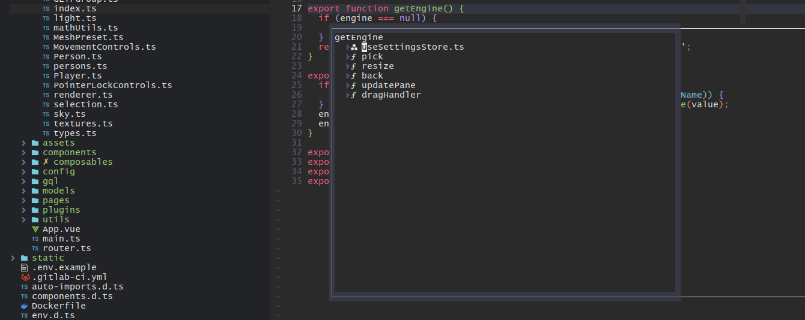Image resolution: width=805 pixels, height=320 pixels.
Task: Click the file icon next to .env.example
Action: [x=25, y=268]
